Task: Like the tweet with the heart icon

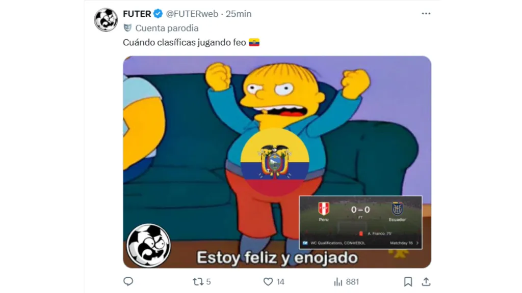Action: 268,282
